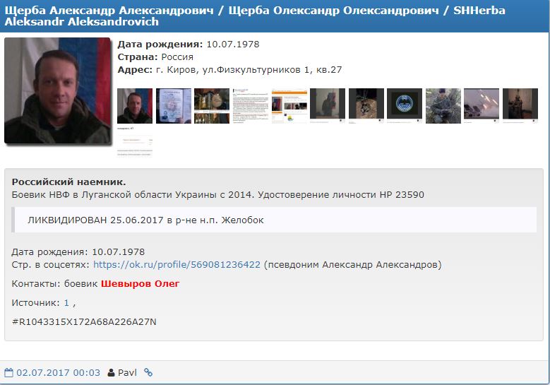
Task: Open source link 1
Action: (x=66, y=303)
